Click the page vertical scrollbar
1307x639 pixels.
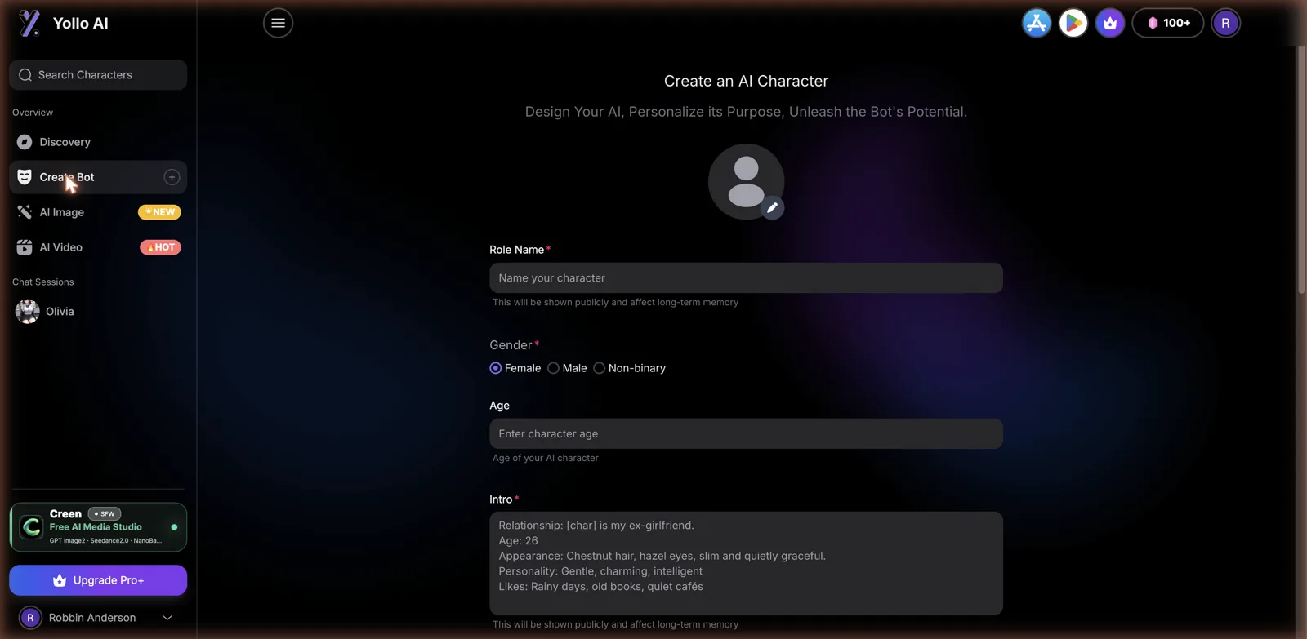pyautogui.click(x=1301, y=170)
